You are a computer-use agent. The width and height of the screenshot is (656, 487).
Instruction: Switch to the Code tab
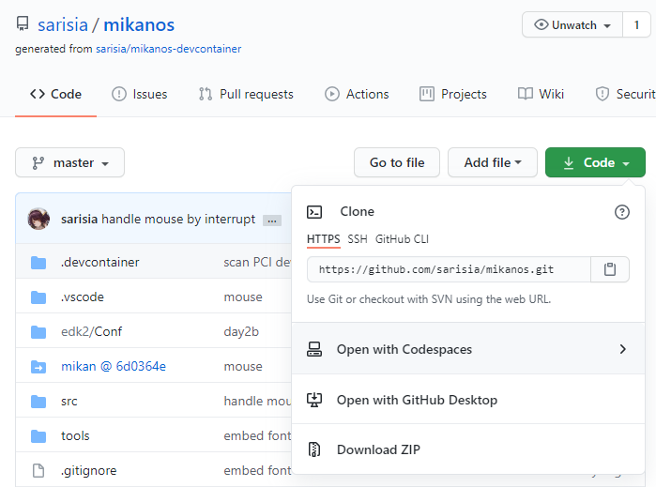click(x=55, y=94)
